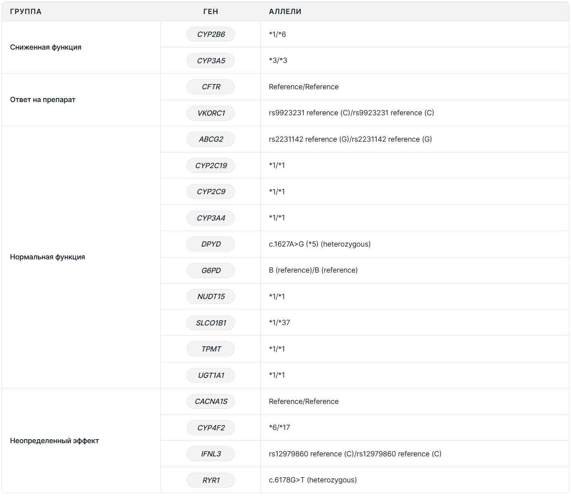Select the ABCG2 gene pill
Viewport: 571px width, 496px height.
click(211, 139)
